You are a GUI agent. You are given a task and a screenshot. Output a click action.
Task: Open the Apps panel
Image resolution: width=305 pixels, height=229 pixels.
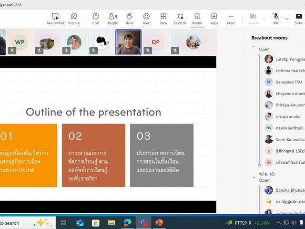(x=214, y=19)
